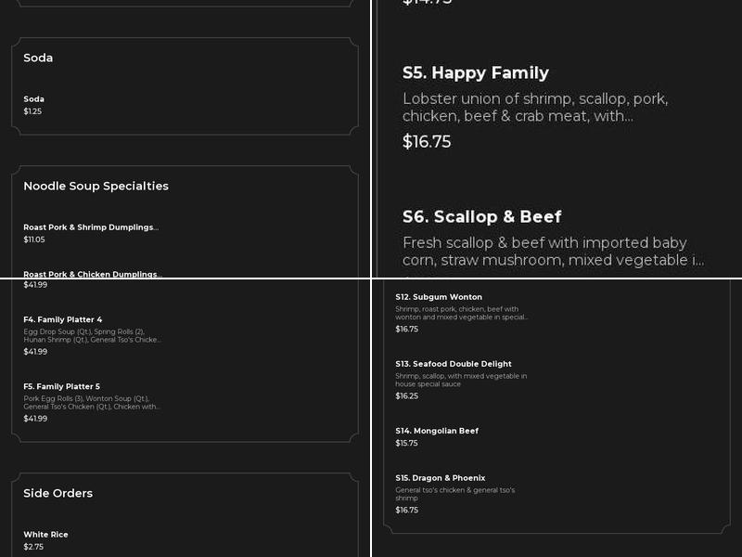Open S12. Subgum Wonton item

pos(439,297)
